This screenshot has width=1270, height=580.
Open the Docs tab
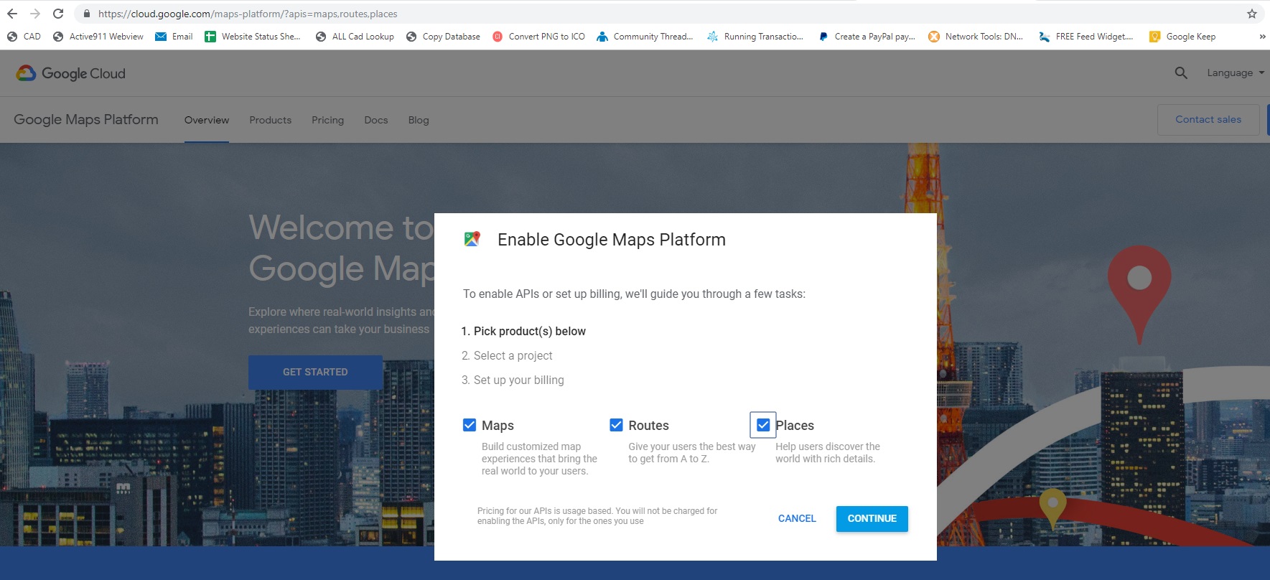376,120
